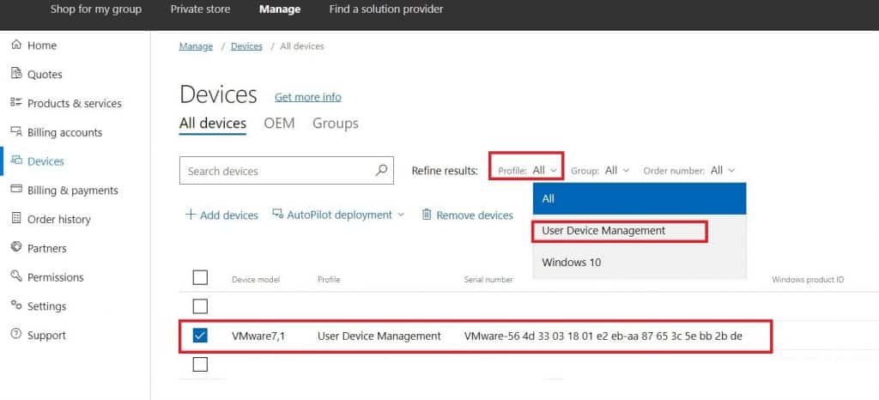Click the Device model column header
Screen dimensions: 879x400
coord(256,279)
